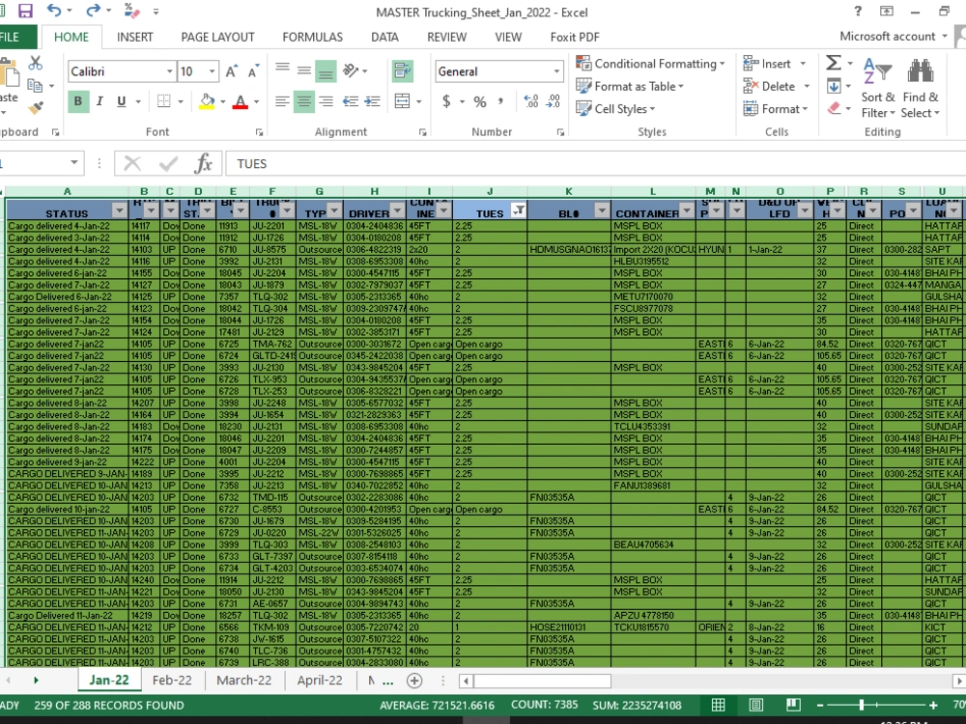Apply accounting dollar format

[446, 101]
